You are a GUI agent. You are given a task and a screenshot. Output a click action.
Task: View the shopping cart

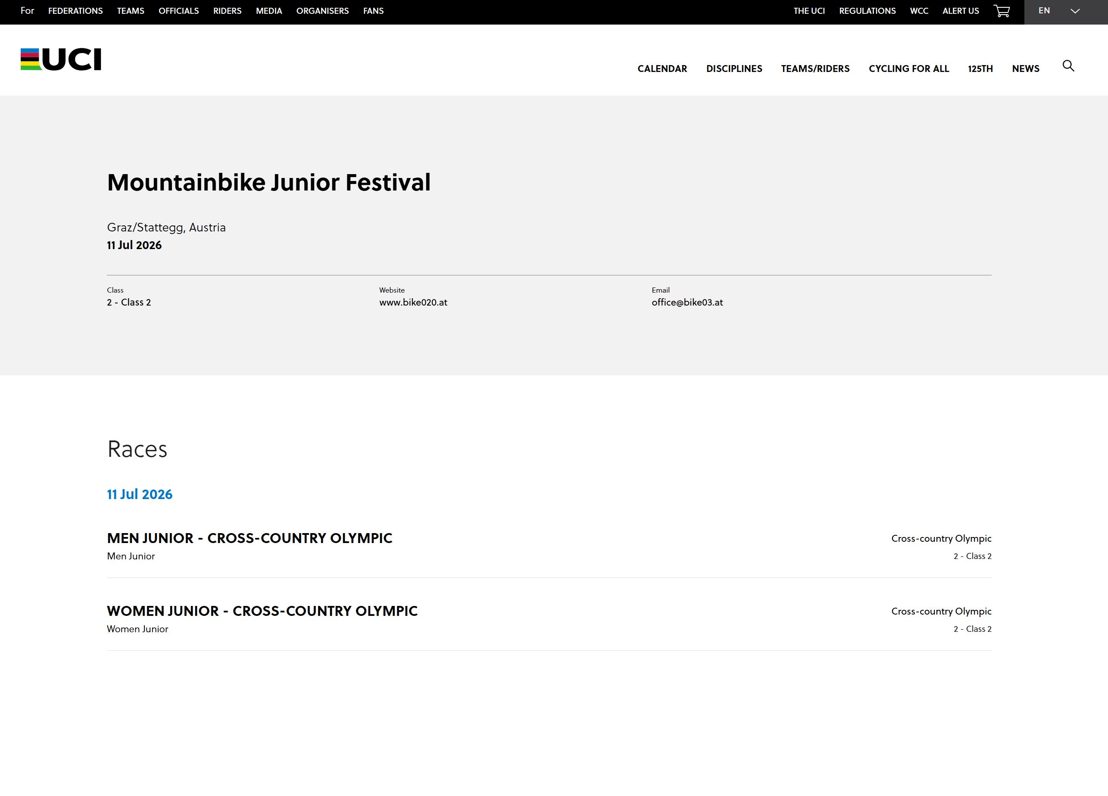tap(1002, 11)
